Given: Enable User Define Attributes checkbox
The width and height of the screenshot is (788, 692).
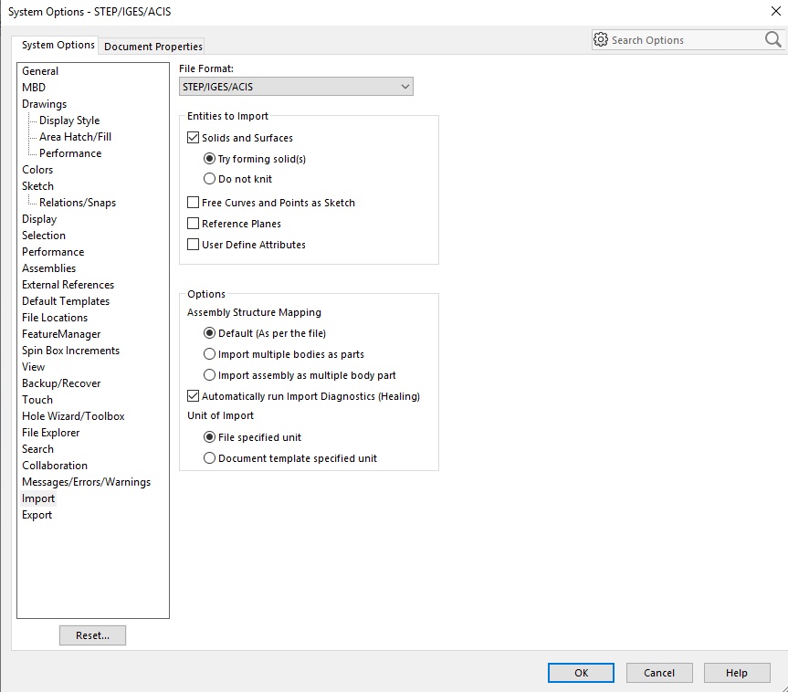Looking at the screenshot, I should point(193,245).
